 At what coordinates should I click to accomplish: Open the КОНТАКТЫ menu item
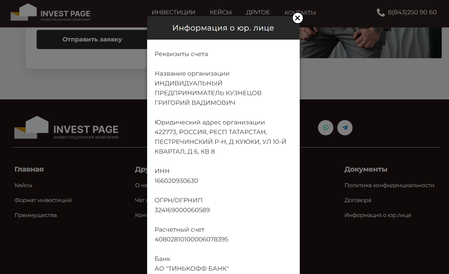coord(300,12)
